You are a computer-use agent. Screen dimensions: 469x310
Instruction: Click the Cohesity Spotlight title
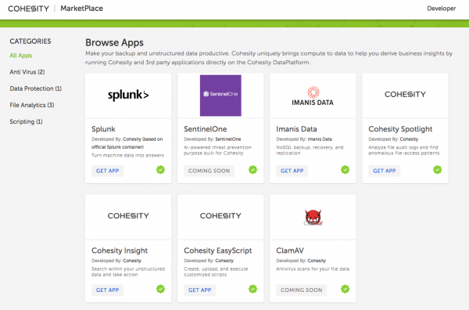pyautogui.click(x=400, y=129)
